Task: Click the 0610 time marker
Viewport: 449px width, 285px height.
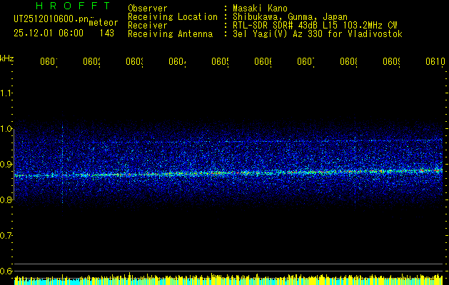Action: [435, 61]
